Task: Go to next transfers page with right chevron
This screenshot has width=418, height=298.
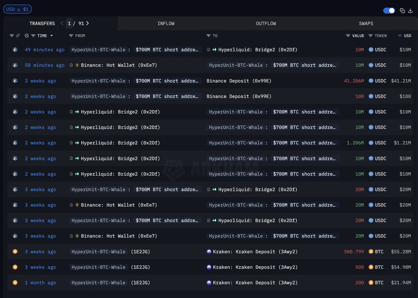Action: [x=87, y=23]
